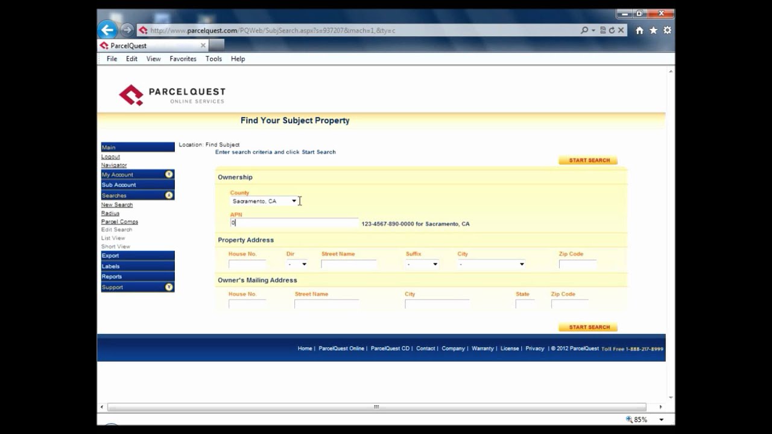Screen dimensions: 772x434
Task: Click the Stop loading X icon
Action: point(621,30)
